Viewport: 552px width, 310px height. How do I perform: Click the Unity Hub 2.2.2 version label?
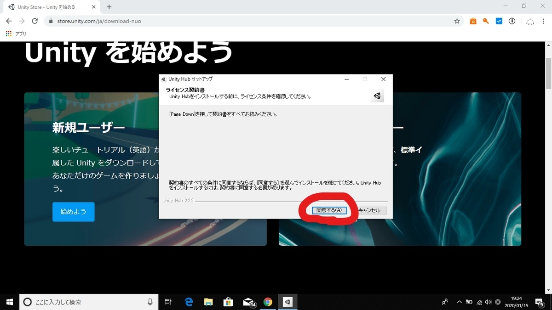(178, 201)
